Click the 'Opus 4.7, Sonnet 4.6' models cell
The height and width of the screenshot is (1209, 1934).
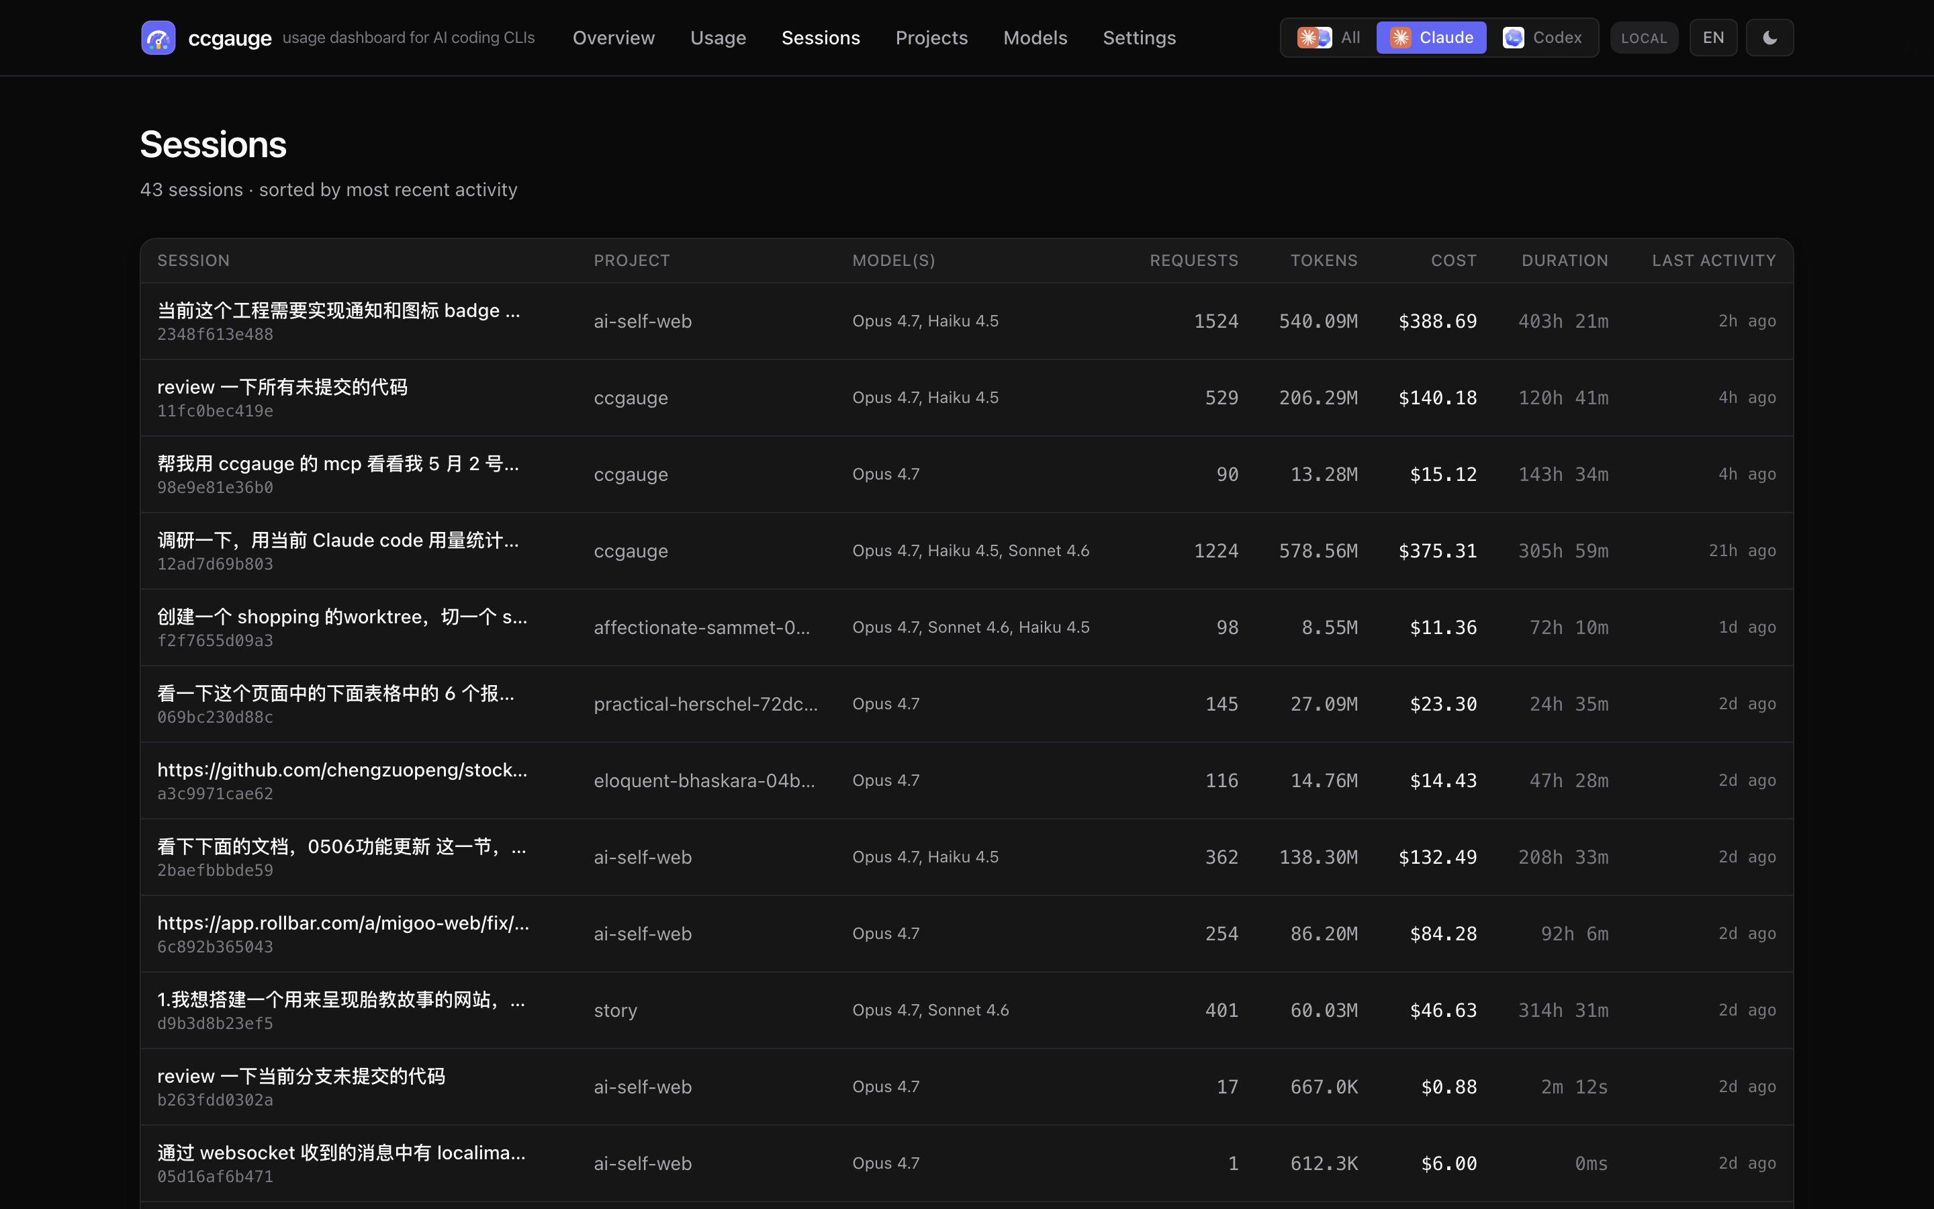tap(930, 1011)
